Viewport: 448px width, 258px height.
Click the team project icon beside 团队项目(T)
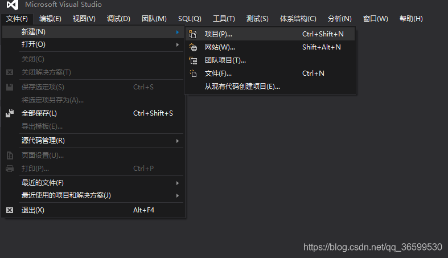pos(193,60)
